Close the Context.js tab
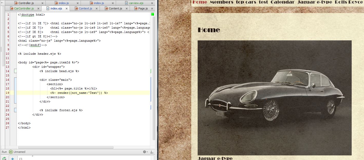 pyautogui.click(x=96, y=9)
